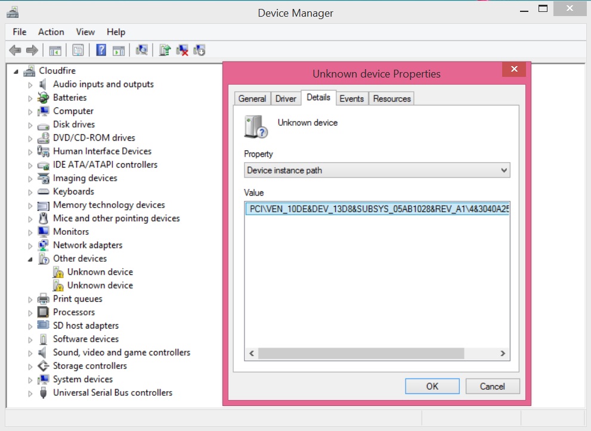This screenshot has height=431, width=591.
Task: Switch to the Driver tab
Action: [x=286, y=99]
